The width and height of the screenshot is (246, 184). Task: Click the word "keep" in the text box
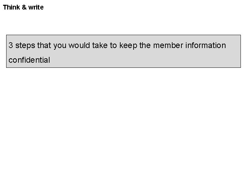(x=128, y=45)
